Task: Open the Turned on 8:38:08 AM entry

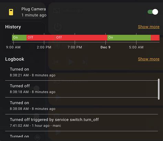Action: [x=81, y=106]
